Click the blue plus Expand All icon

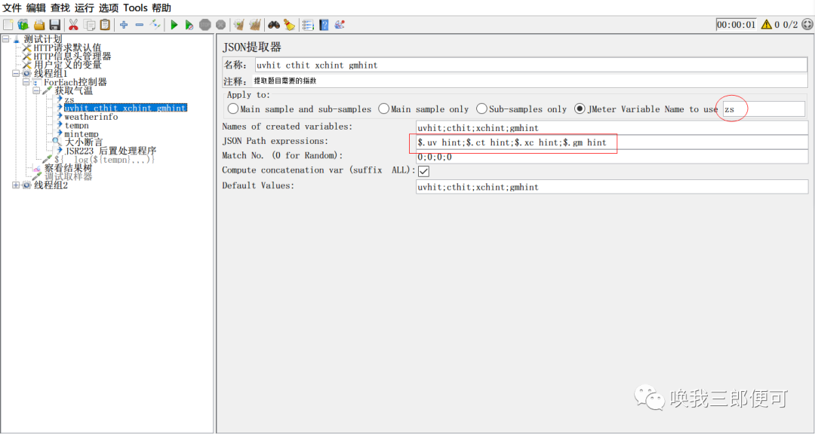(124, 24)
